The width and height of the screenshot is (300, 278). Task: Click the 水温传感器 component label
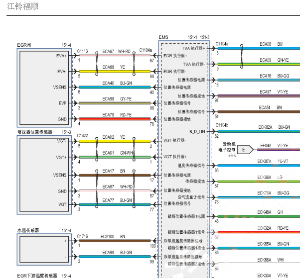pyautogui.click(x=28, y=230)
